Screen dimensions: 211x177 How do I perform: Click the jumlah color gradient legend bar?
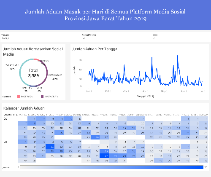pyautogui.click(x=111, y=167)
